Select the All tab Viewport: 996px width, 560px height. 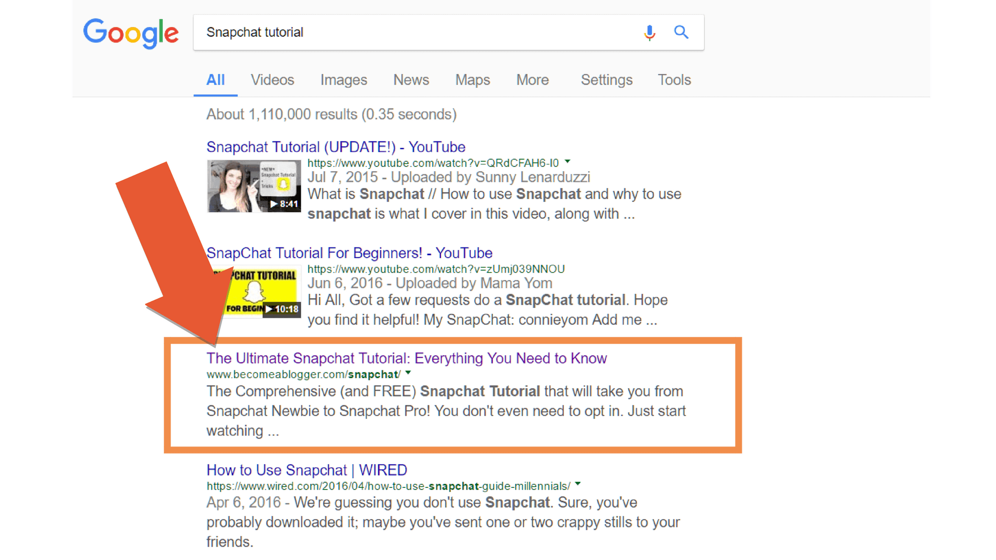215,80
